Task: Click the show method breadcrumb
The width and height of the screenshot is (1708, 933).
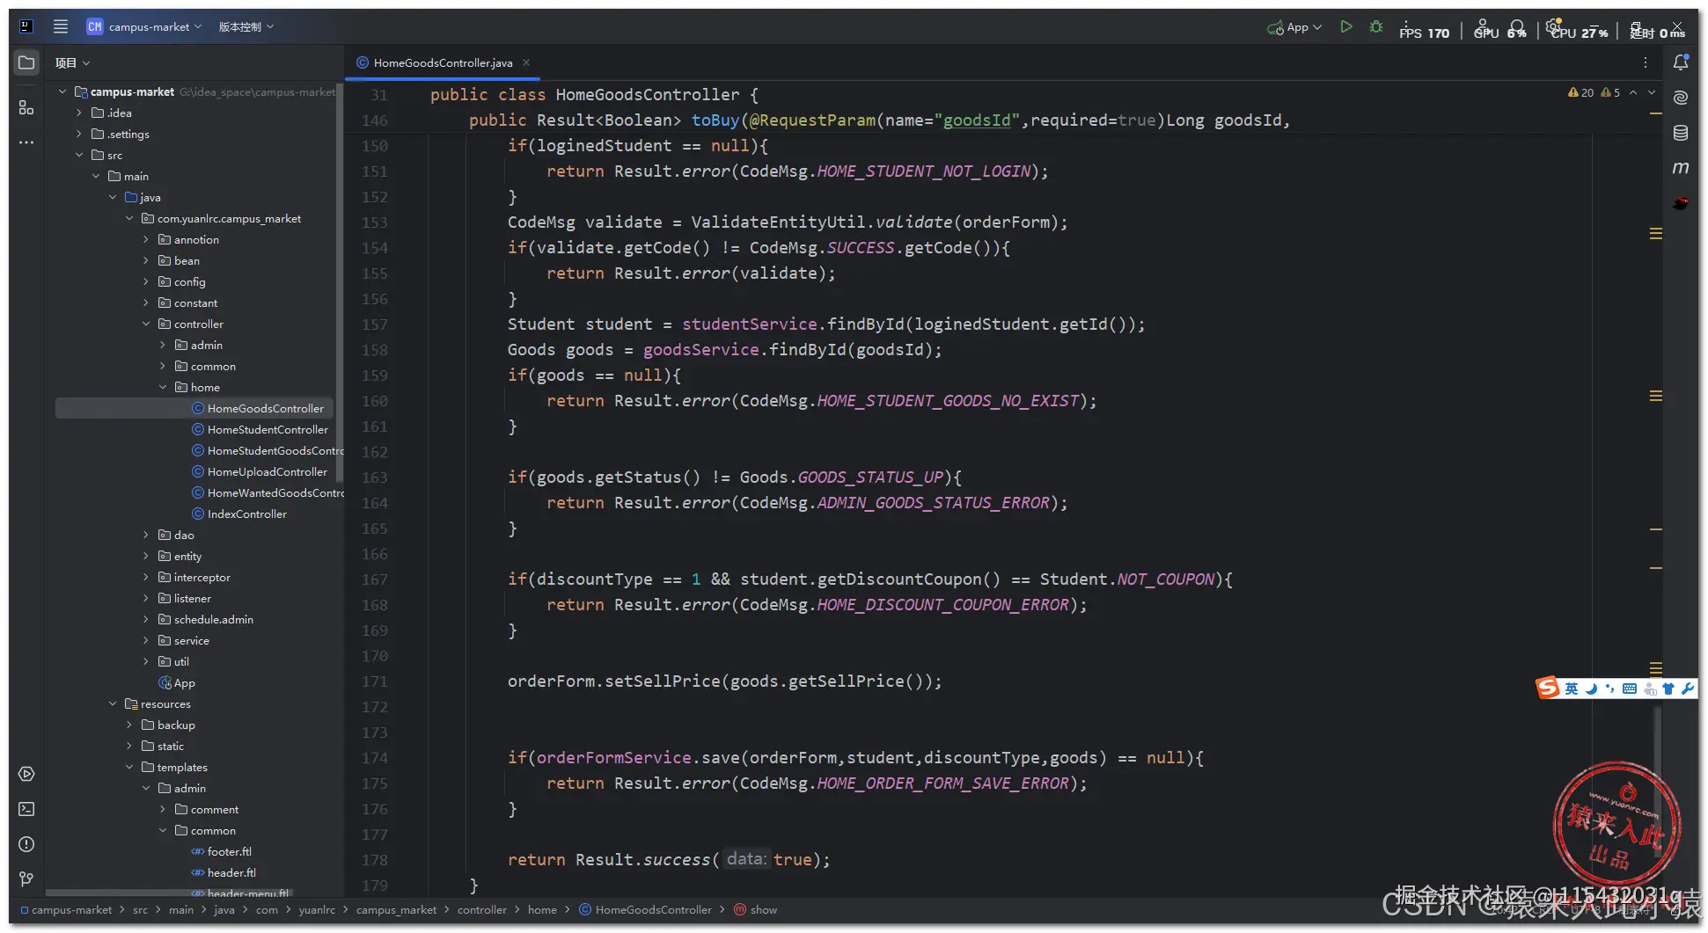Action: point(756,909)
